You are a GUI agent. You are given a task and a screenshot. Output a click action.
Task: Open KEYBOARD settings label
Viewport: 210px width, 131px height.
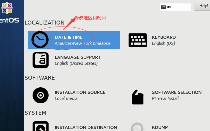tap(164, 37)
